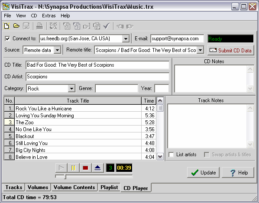
Task: Click the right-pointing hand toolbar icon
Action: click(130, 26)
